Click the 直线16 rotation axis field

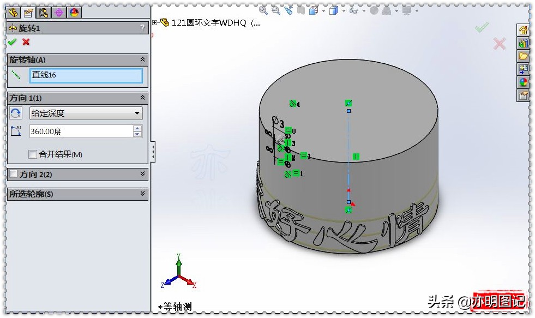(85, 75)
